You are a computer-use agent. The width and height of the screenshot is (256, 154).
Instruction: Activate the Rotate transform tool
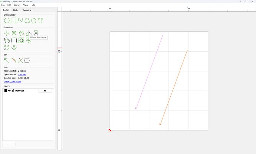pyautogui.click(x=21, y=33)
